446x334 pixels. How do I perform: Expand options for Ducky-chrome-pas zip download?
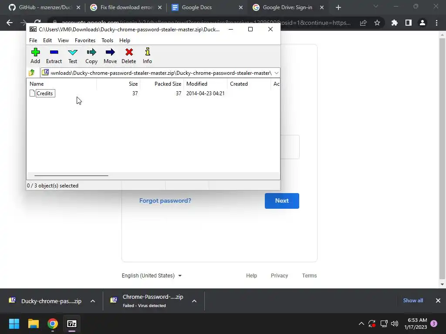pyautogui.click(x=93, y=301)
